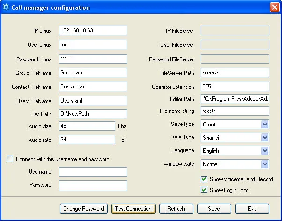Uncheck Show Voicemail and Record
The height and width of the screenshot is (221, 282).
pos(204,179)
